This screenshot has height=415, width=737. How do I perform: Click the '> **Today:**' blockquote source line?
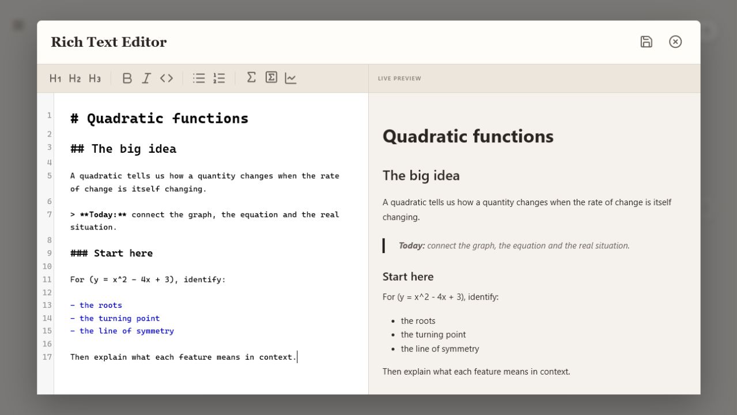click(205, 221)
